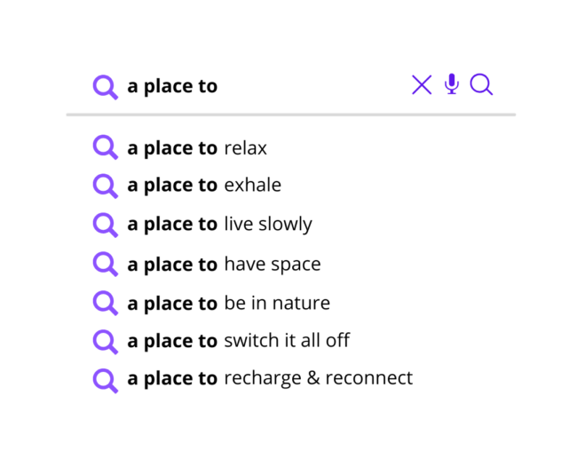Click the magnifier icon next to 'relax' suggestion
Image resolution: width=577 pixels, height=475 pixels.
point(106,147)
